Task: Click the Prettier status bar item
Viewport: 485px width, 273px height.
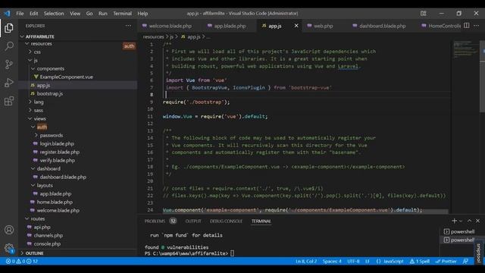Action: (446, 261)
